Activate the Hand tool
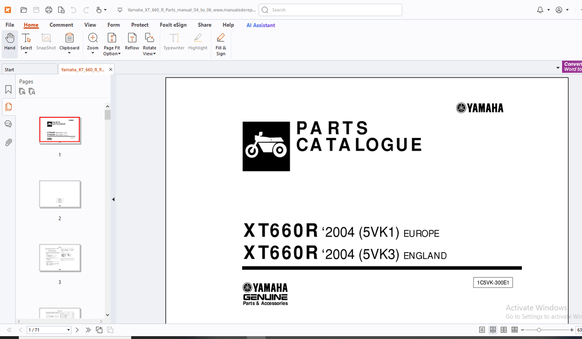The image size is (582, 339). [9, 43]
